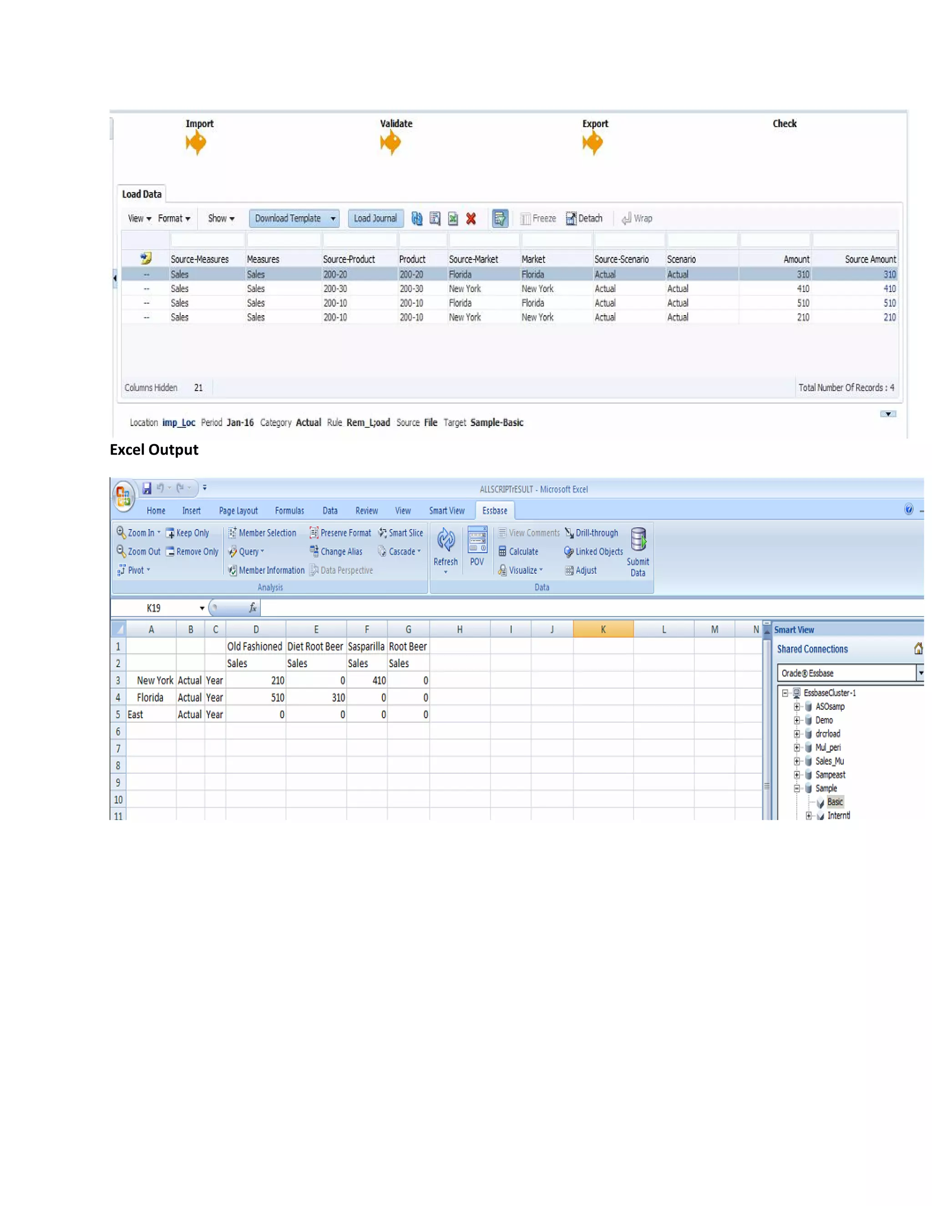Open the Format dropdown menu
Image resolution: width=932 pixels, height=1206 pixels.
174,218
